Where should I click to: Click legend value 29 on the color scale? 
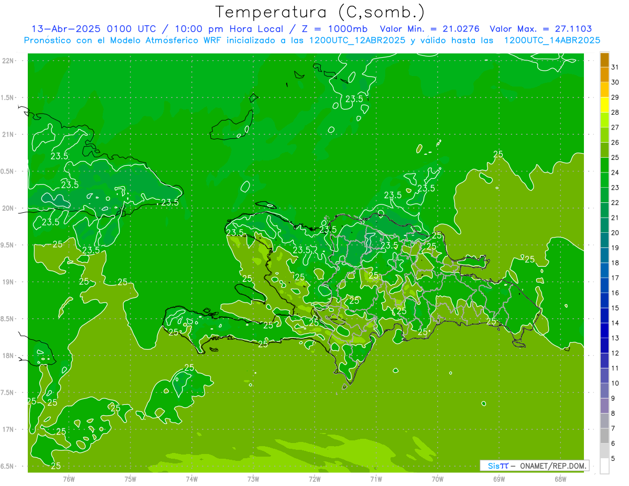click(615, 97)
